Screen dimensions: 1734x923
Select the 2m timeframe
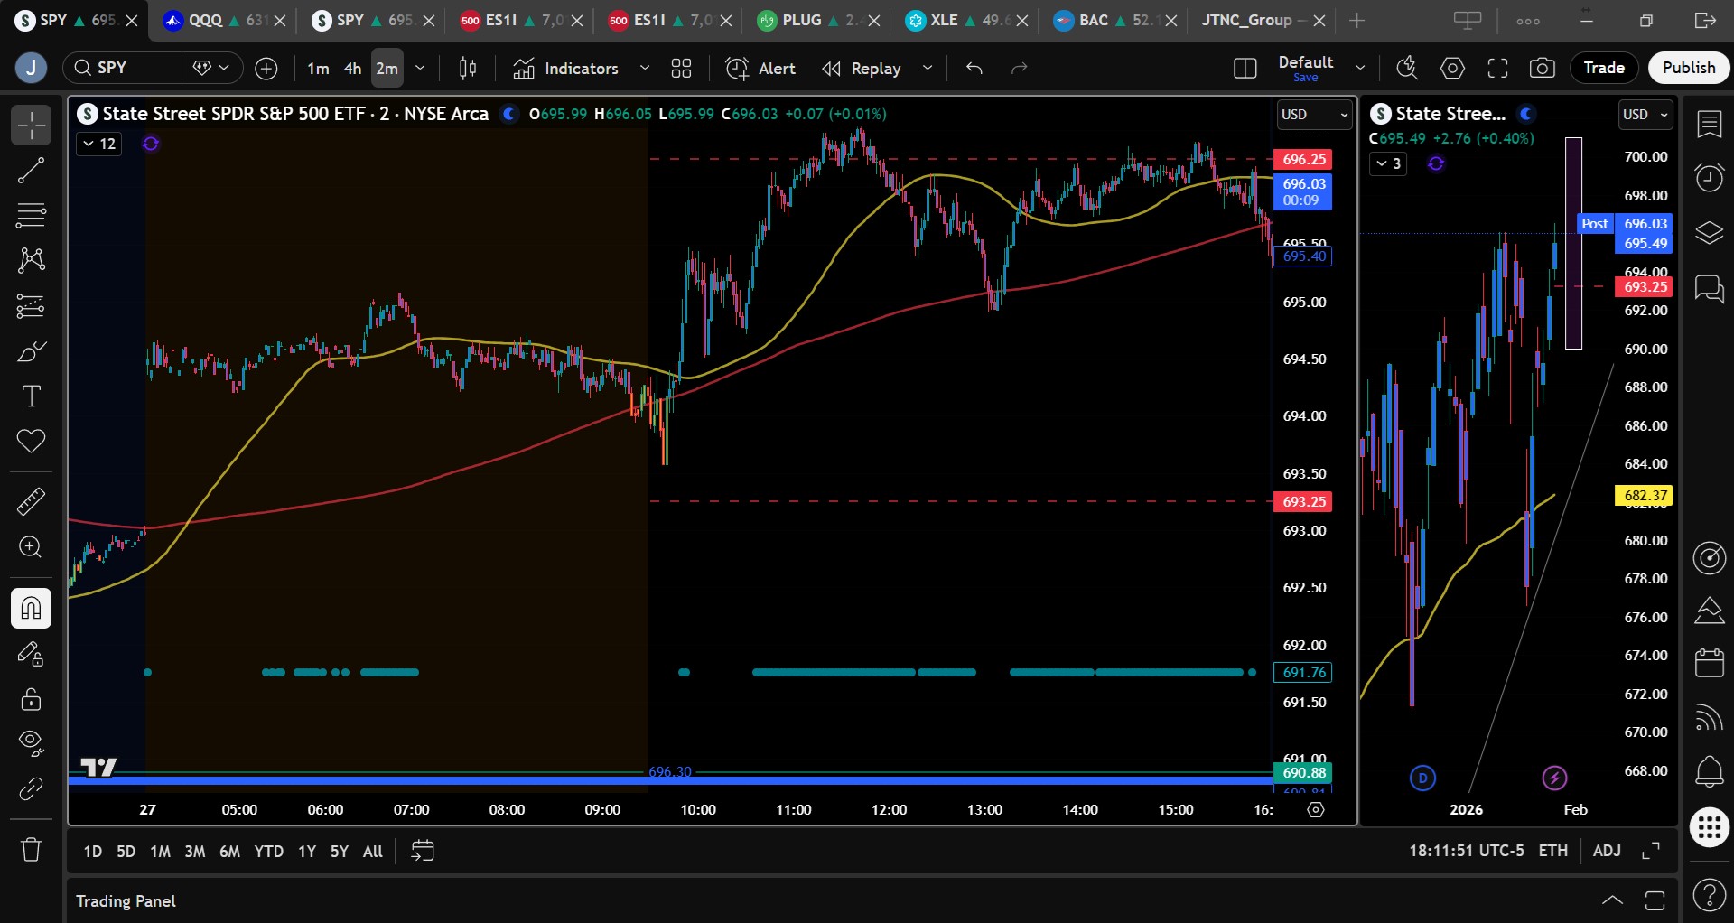(x=387, y=69)
